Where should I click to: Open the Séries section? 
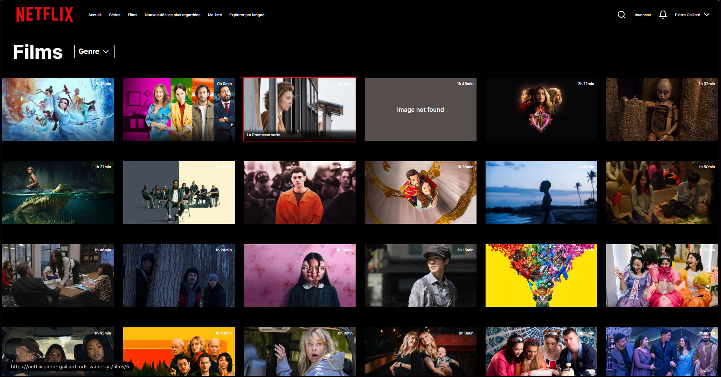tap(115, 15)
